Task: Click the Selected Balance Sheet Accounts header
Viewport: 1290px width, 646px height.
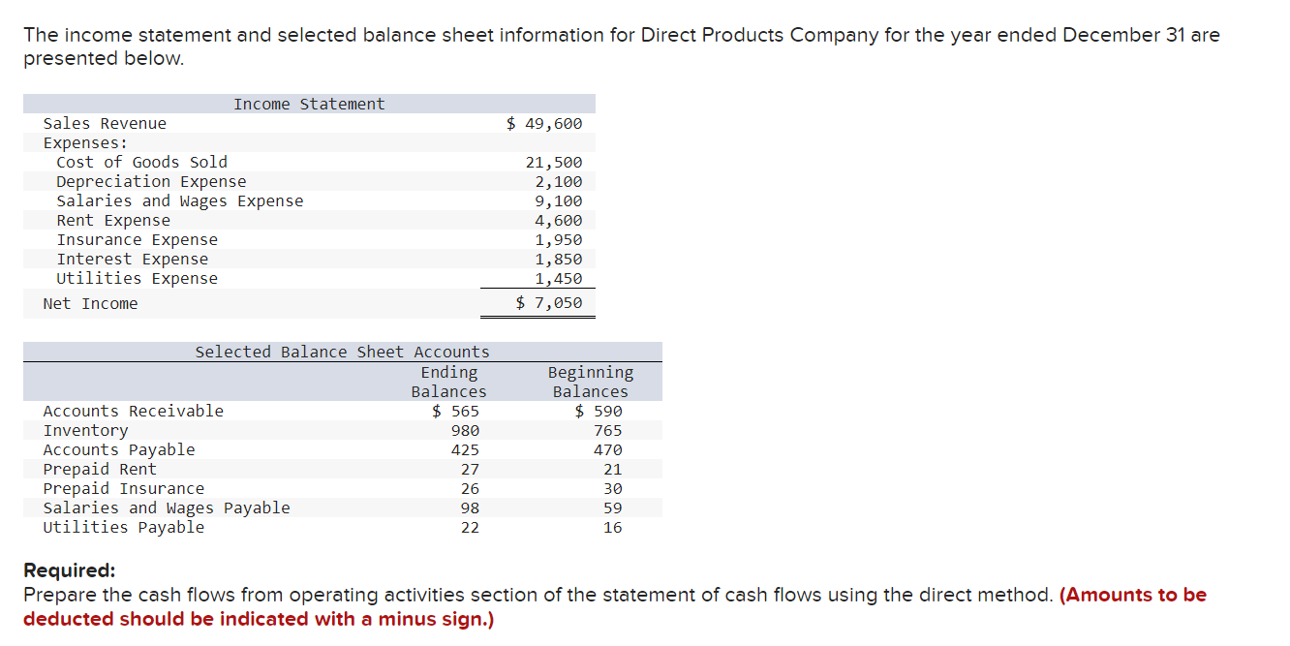Action: [x=342, y=352]
